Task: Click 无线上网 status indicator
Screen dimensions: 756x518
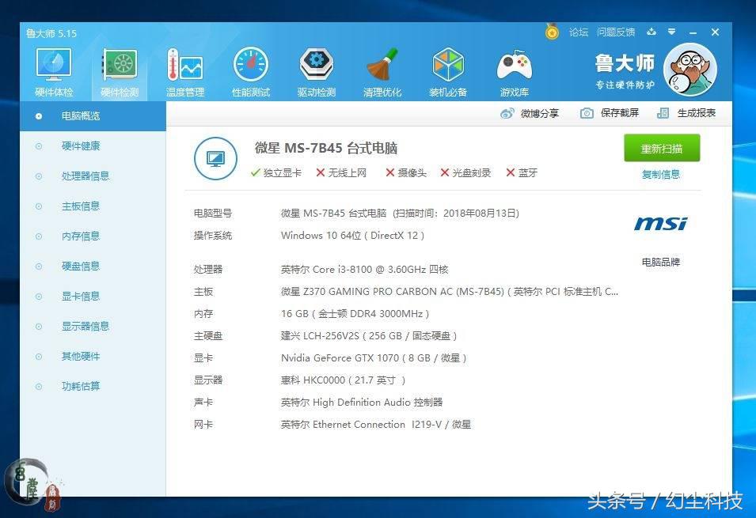Action: [341, 173]
